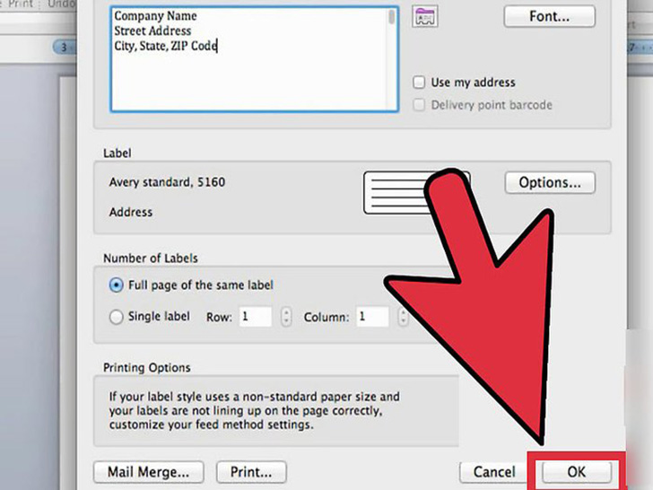The image size is (653, 490).
Task: Click the Column number field
Action: coord(372,317)
